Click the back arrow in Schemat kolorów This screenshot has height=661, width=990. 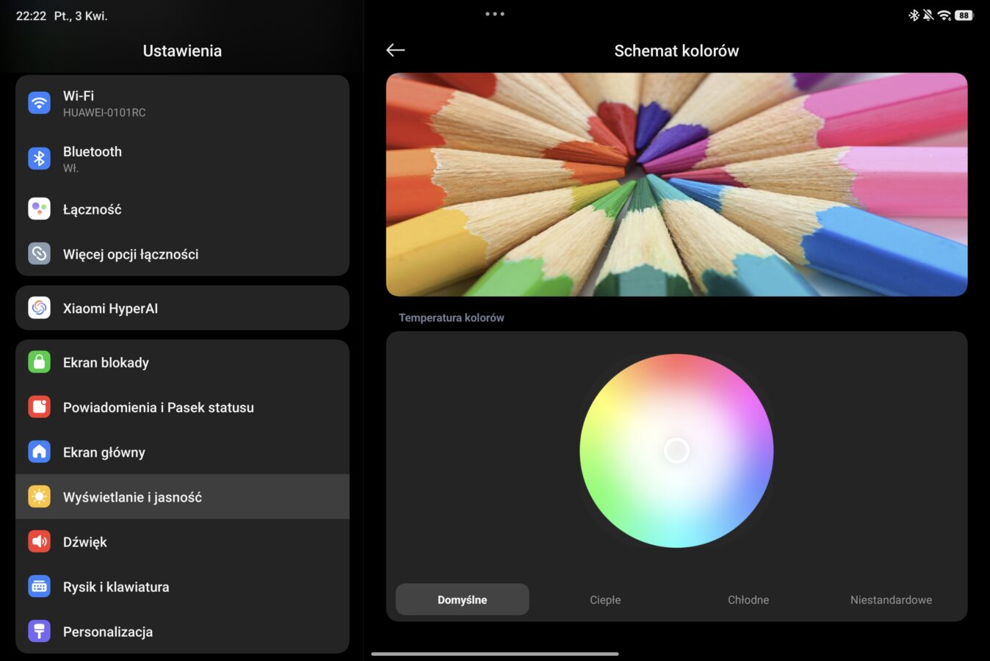[396, 50]
